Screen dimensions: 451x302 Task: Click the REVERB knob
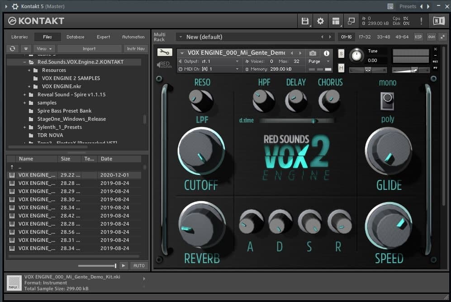pos(202,224)
